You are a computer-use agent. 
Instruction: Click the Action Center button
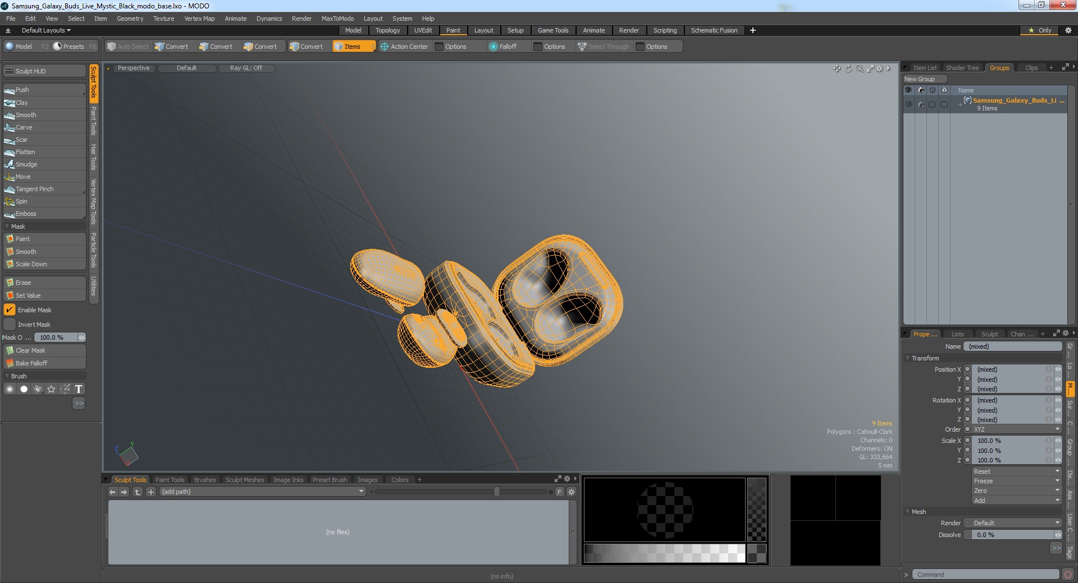pos(404,47)
